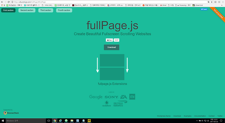Open the Documentation footer link
The height and width of the screenshot is (123, 225).
200,116
